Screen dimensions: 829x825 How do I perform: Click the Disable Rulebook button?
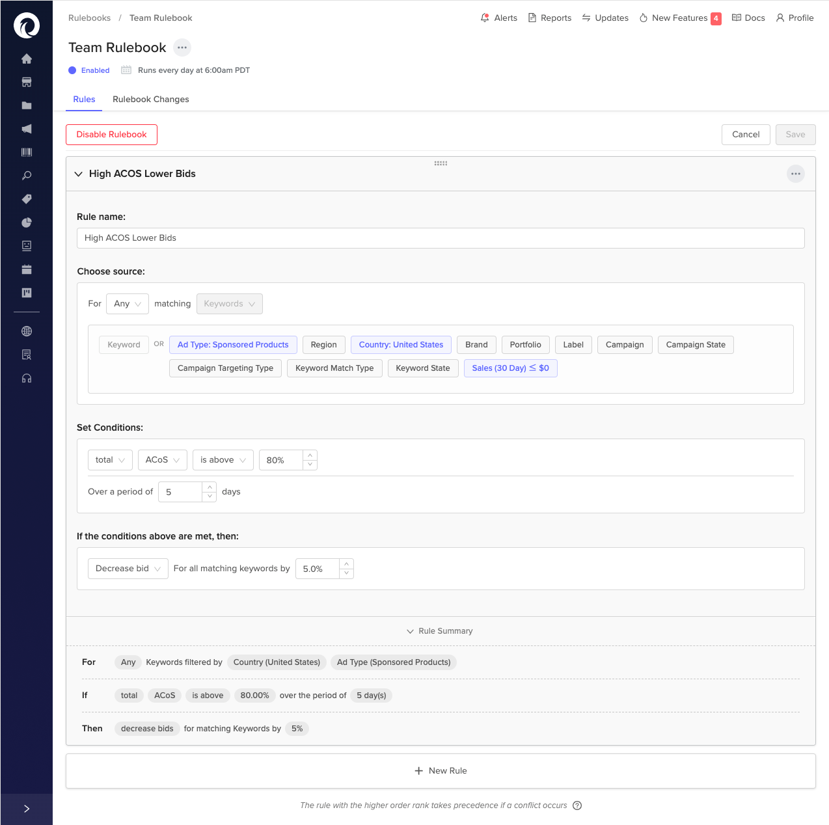click(111, 135)
